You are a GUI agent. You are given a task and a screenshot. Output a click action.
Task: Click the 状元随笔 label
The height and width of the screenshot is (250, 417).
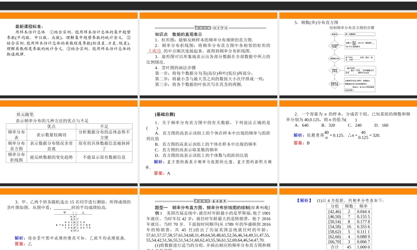click(x=25, y=114)
